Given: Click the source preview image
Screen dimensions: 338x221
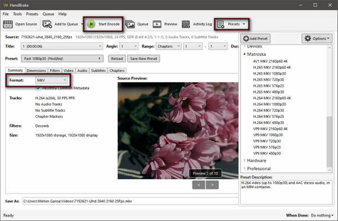Looking at the screenshot, I should click(178, 131).
